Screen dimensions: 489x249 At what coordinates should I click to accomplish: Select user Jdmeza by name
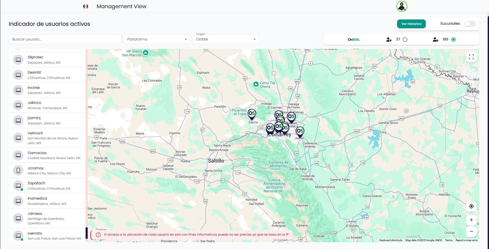pyautogui.click(x=35, y=214)
